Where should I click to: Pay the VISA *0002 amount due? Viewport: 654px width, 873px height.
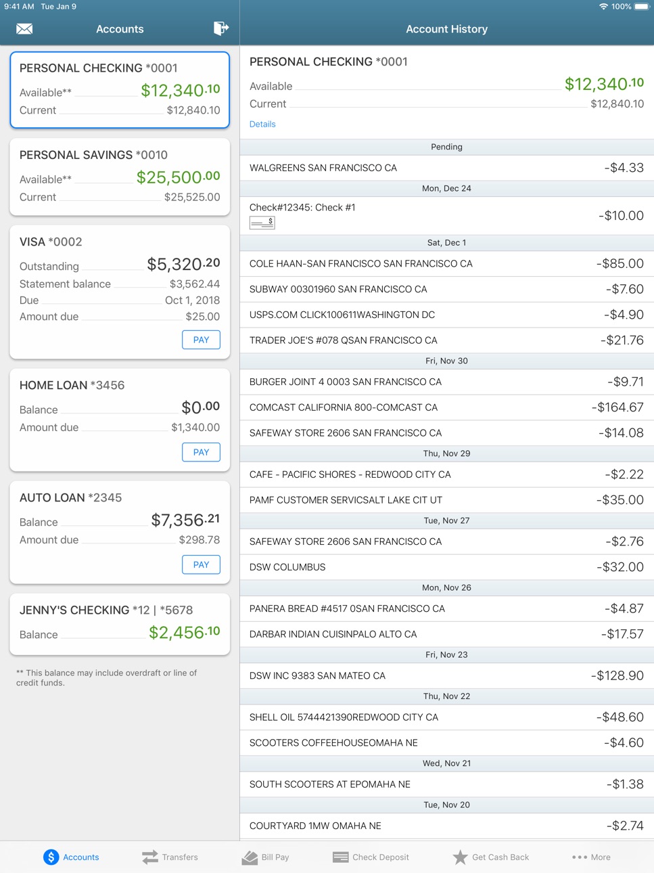(201, 340)
